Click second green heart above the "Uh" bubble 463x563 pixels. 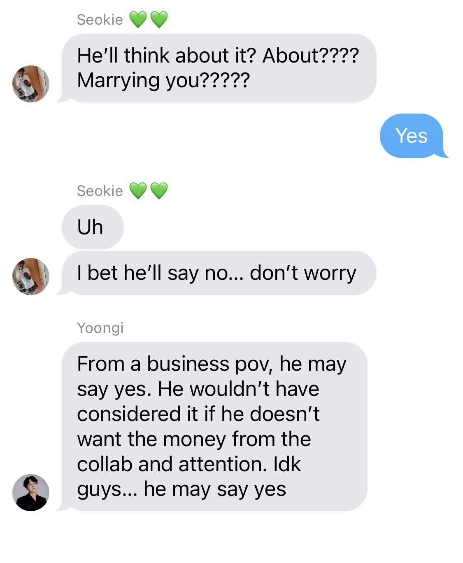(x=159, y=191)
